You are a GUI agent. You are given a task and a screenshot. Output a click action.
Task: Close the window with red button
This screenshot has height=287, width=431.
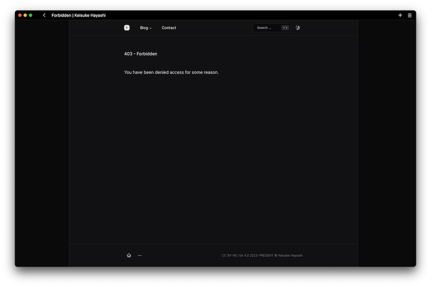[x=20, y=15]
